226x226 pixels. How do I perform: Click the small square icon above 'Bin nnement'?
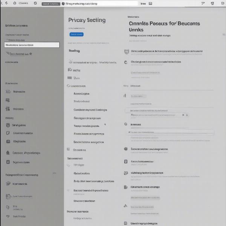coord(68,149)
